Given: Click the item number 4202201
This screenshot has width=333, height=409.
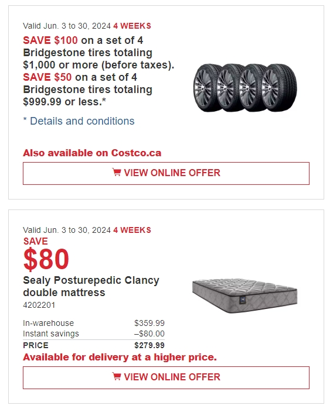Looking at the screenshot, I should pos(39,305).
